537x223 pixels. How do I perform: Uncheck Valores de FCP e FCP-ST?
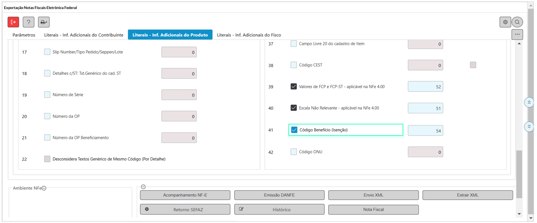pos(293,86)
